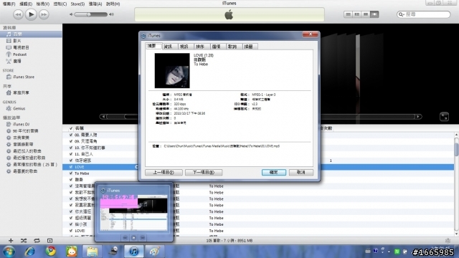Uncheck song 11. 自己人
The image size is (459, 258).
click(x=71, y=154)
